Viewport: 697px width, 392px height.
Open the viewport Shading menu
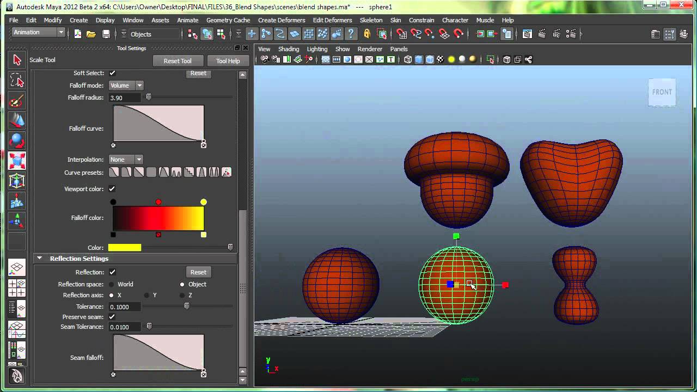pyautogui.click(x=289, y=49)
